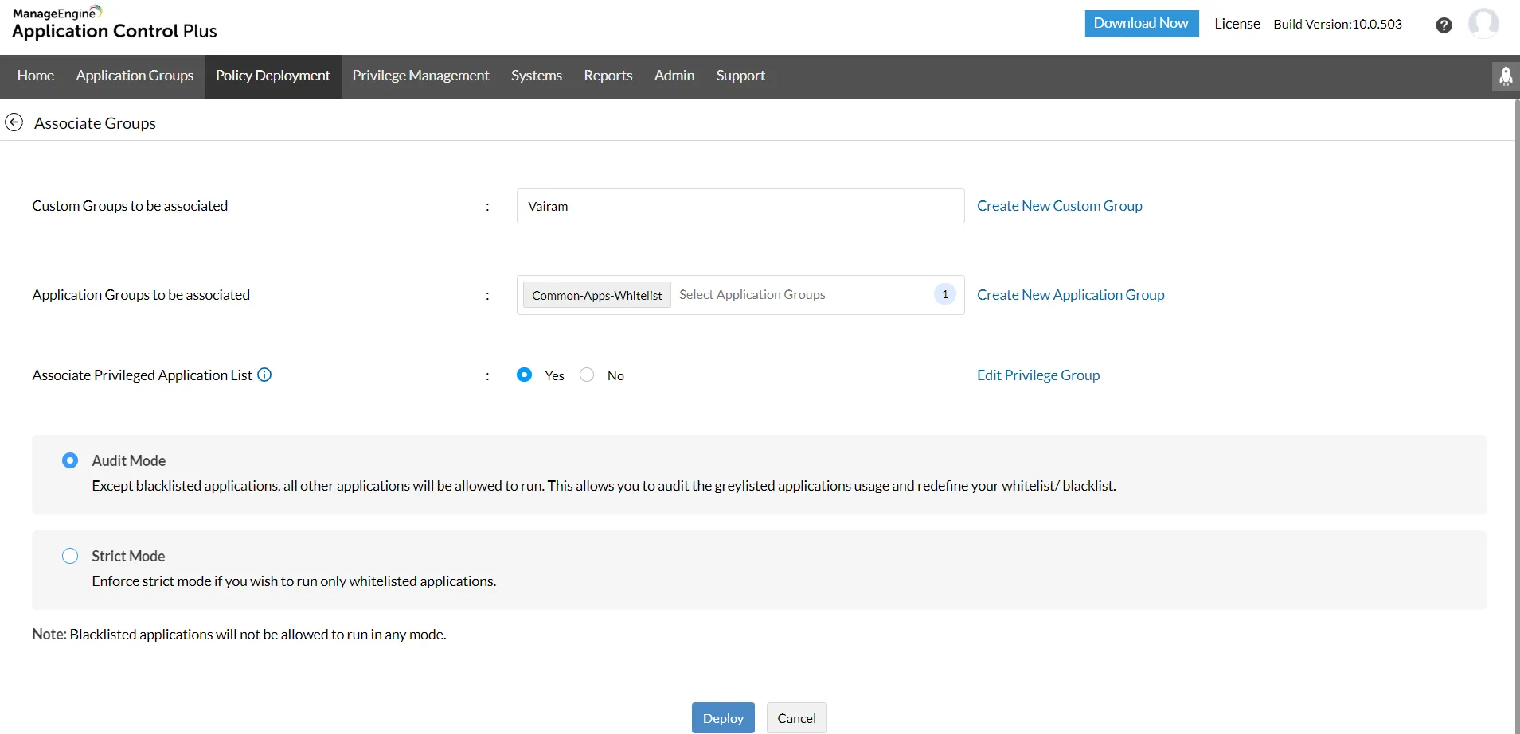Image resolution: width=1520 pixels, height=734 pixels.
Task: Open Edit Privilege Group
Action: click(x=1037, y=375)
